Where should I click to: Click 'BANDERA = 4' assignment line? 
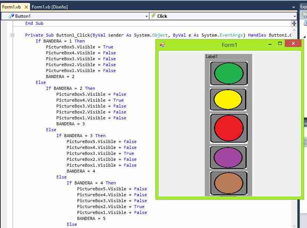click(x=81, y=171)
